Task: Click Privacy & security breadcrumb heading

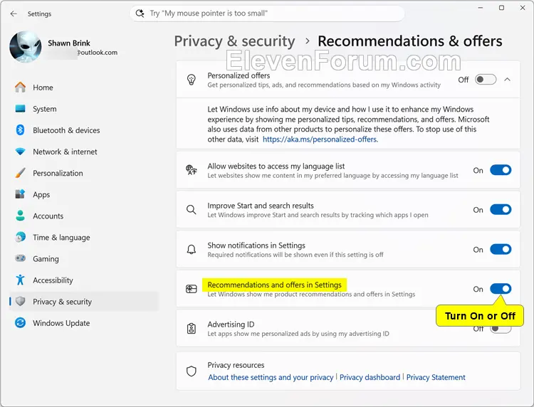Action: coord(235,41)
